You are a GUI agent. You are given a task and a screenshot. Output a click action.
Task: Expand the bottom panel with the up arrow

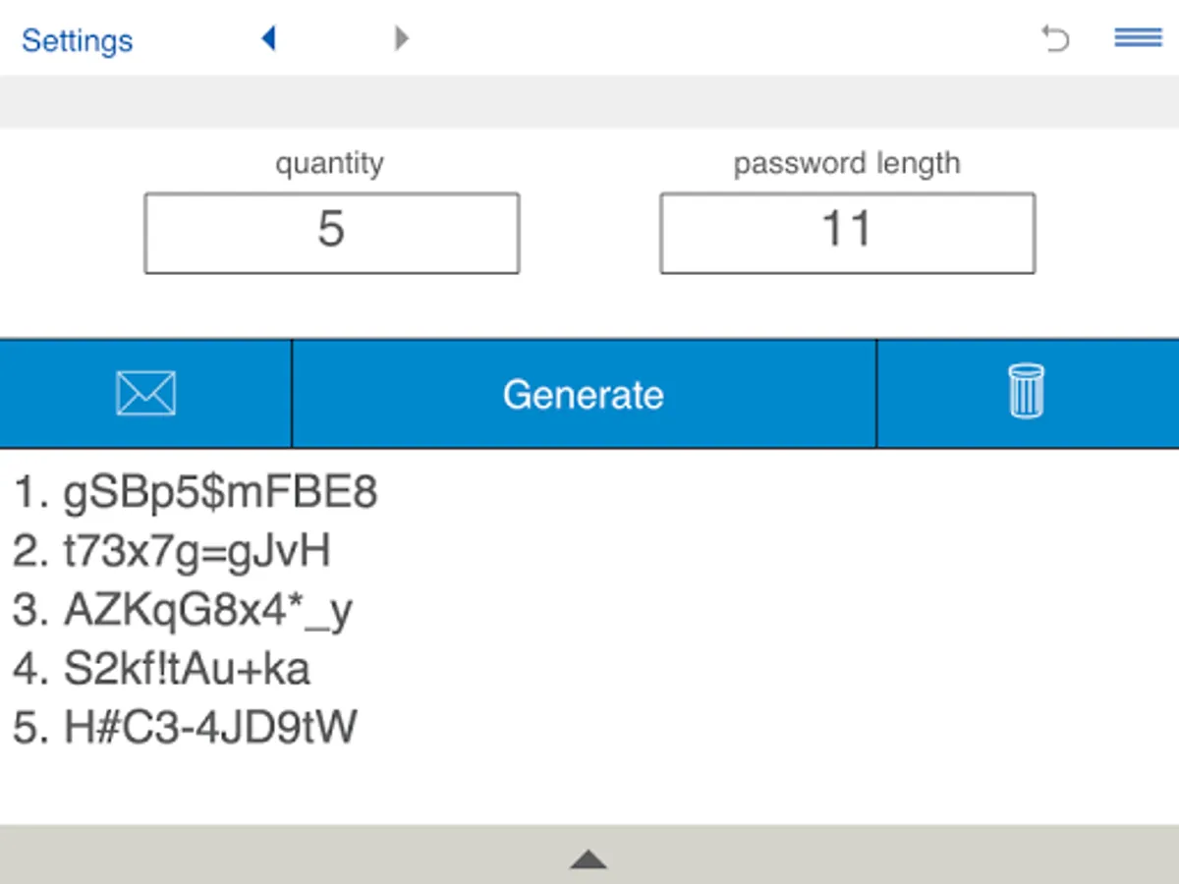click(x=589, y=860)
